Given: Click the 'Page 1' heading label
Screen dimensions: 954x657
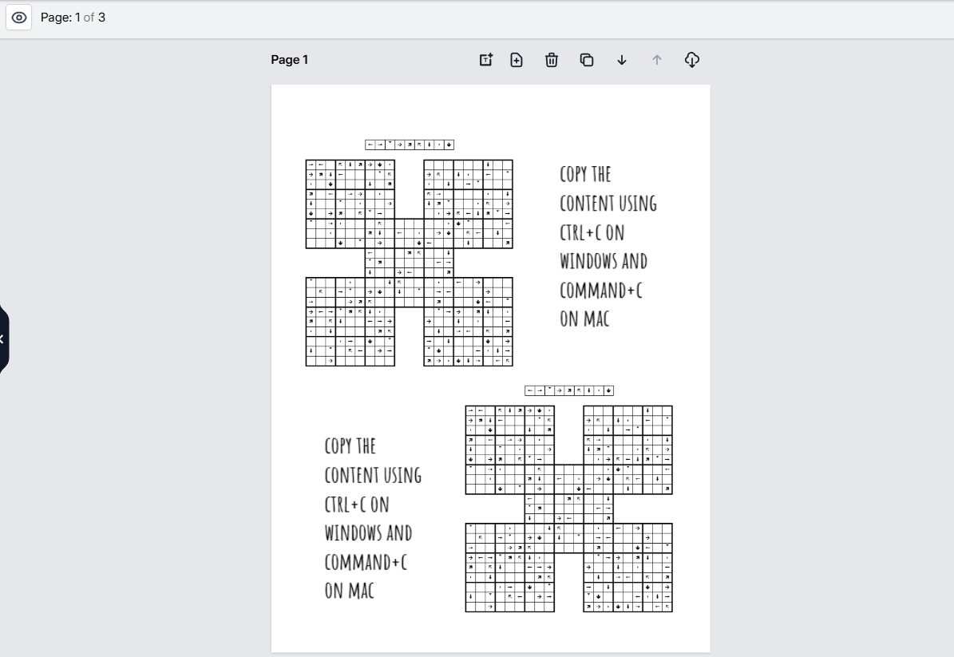Looking at the screenshot, I should (289, 60).
